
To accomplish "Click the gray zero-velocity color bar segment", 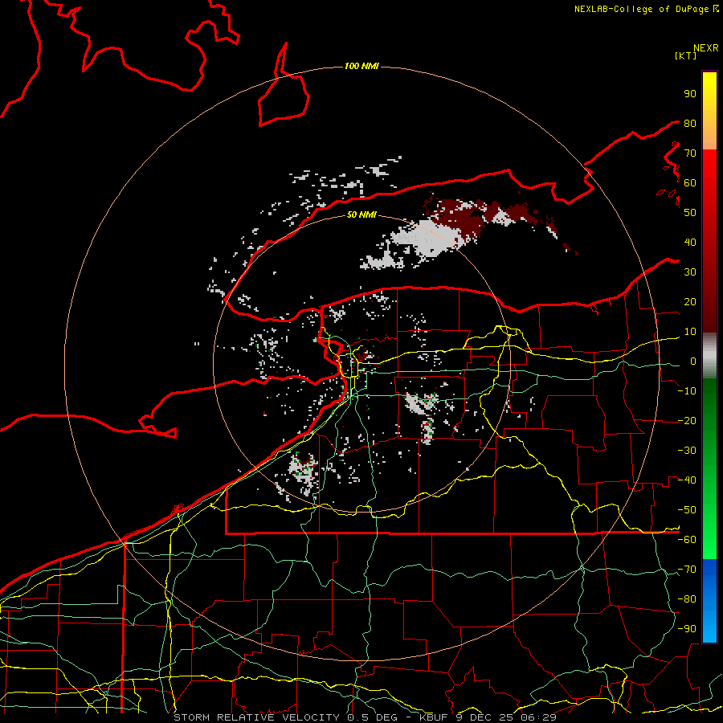I will pyautogui.click(x=709, y=356).
